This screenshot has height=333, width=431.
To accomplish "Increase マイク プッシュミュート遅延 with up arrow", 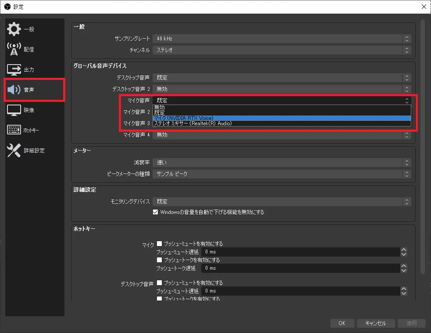I will coord(403,250).
